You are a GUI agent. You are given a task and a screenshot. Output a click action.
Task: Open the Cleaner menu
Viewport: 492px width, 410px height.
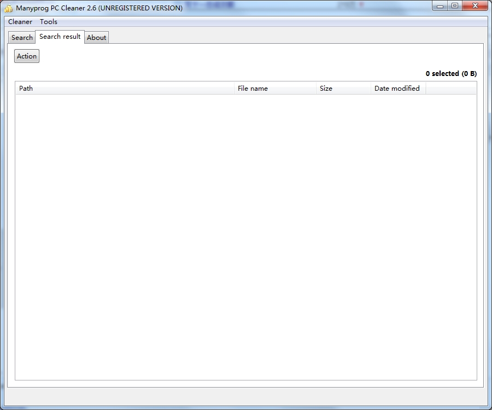pos(20,22)
